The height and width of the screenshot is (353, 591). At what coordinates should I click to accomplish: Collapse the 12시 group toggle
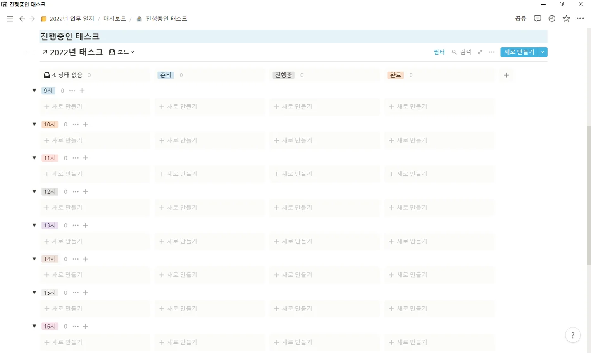34,191
